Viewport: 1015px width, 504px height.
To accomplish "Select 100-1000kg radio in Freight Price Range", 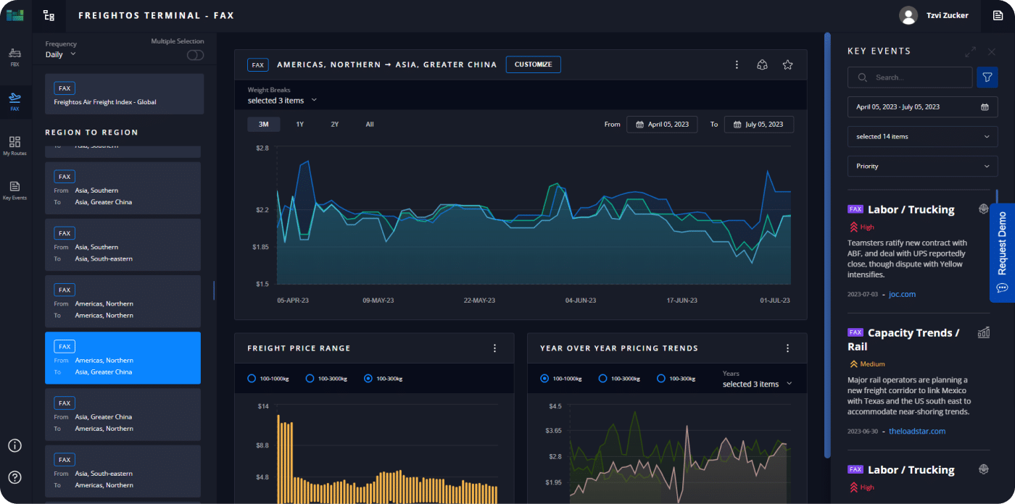I will click(x=252, y=379).
